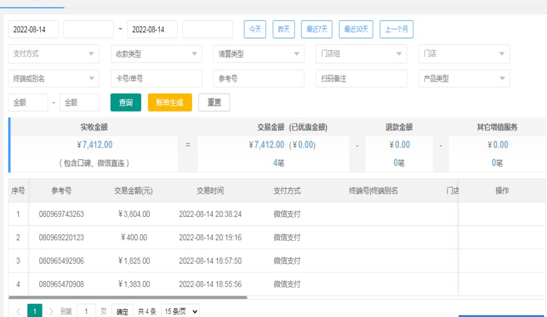
Task: Expand the 收款类型 dropdown
Action: pos(156,54)
